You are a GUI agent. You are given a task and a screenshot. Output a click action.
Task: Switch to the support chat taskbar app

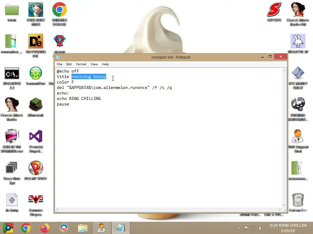point(101,228)
